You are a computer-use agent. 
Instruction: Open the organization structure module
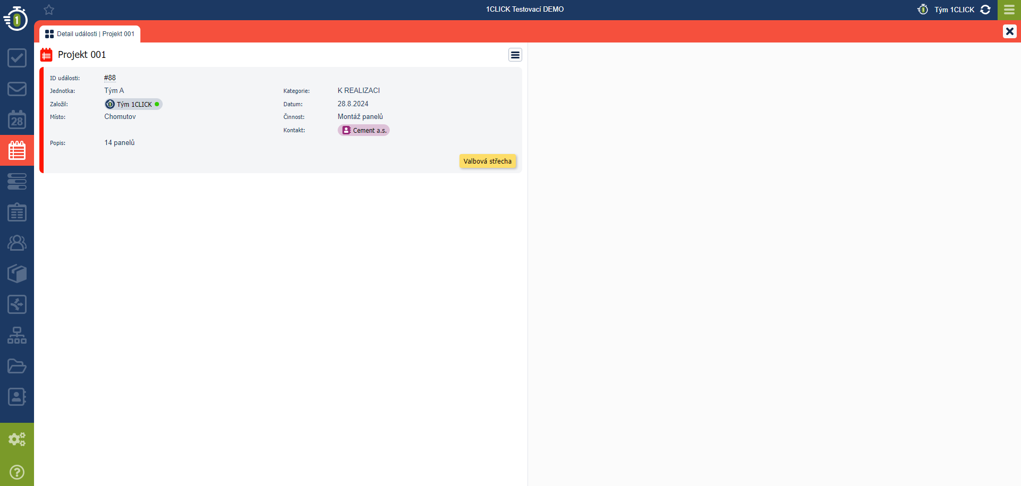(17, 335)
